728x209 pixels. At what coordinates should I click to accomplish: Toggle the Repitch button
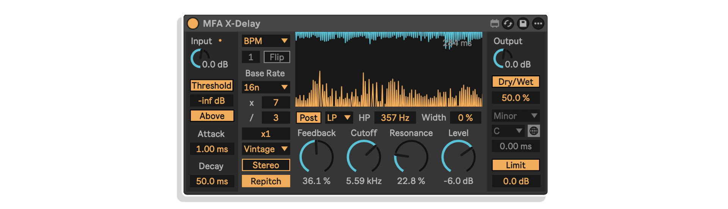click(x=266, y=181)
